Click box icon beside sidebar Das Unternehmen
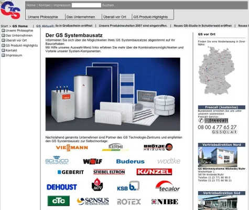249x210 pixels. coord(3,35)
